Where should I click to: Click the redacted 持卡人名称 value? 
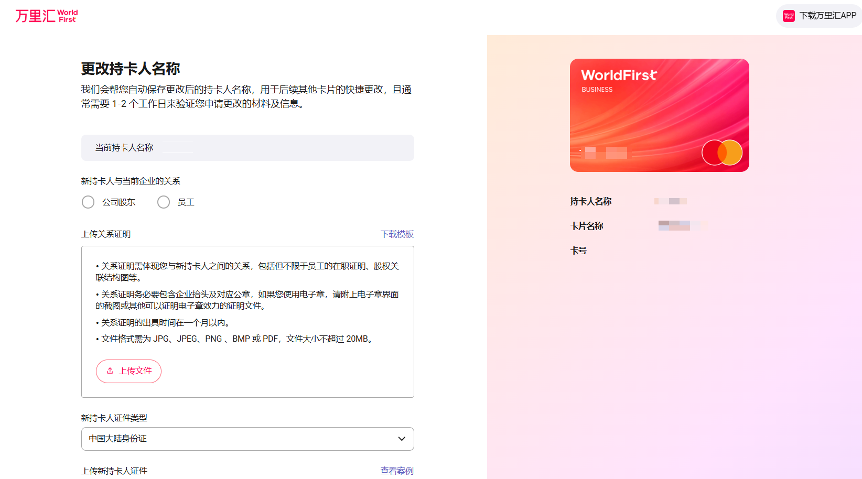tap(671, 201)
